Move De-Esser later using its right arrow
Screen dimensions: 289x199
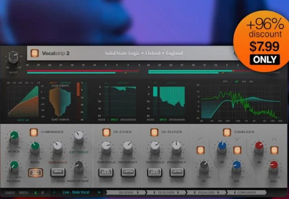click(138, 193)
